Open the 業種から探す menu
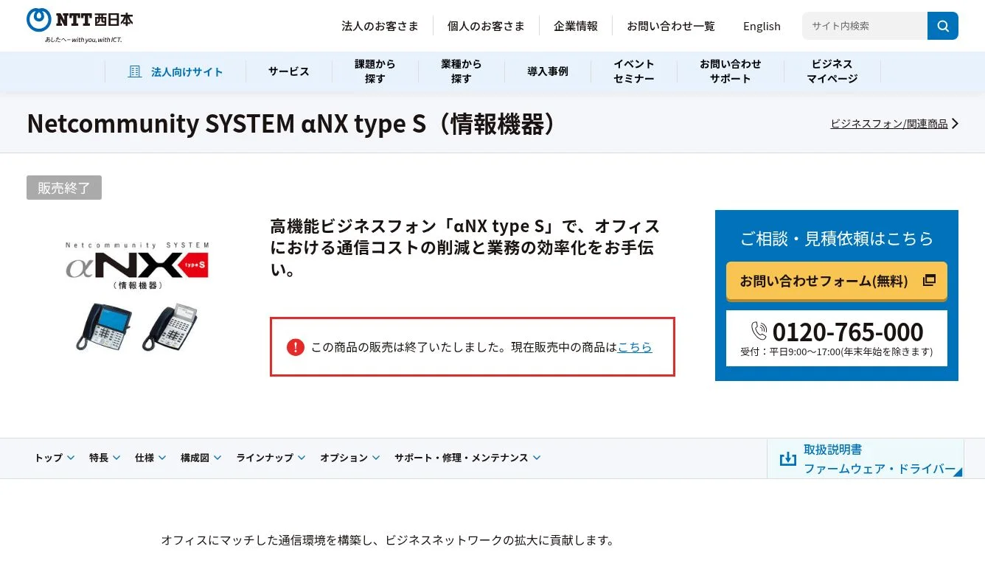Image resolution: width=985 pixels, height=566 pixels. [462, 71]
